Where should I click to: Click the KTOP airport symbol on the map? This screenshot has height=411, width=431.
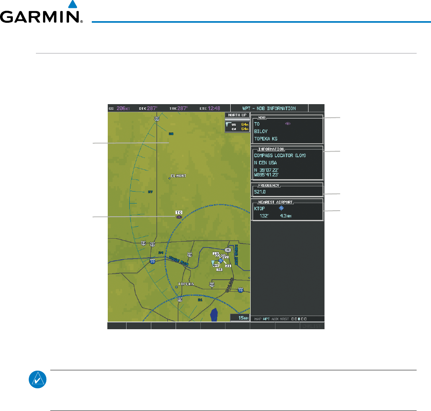[x=221, y=260]
